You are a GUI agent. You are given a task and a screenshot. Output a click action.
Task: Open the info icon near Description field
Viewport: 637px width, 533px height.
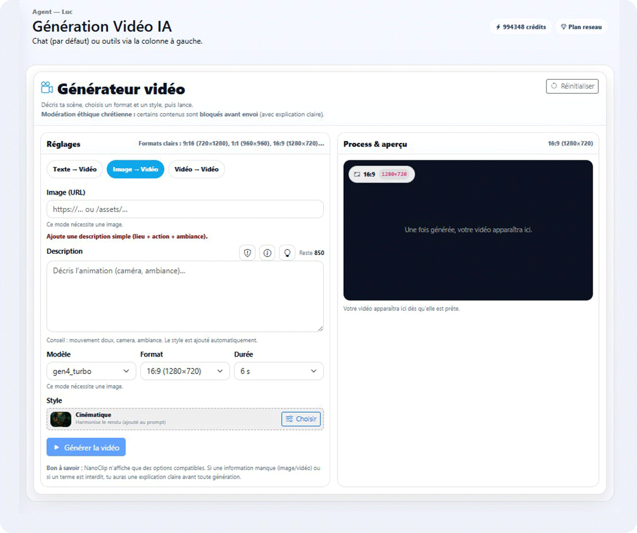point(267,252)
